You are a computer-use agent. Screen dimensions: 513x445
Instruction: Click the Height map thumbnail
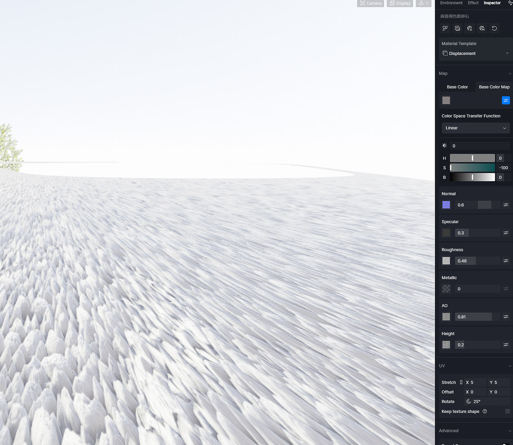tap(446, 344)
